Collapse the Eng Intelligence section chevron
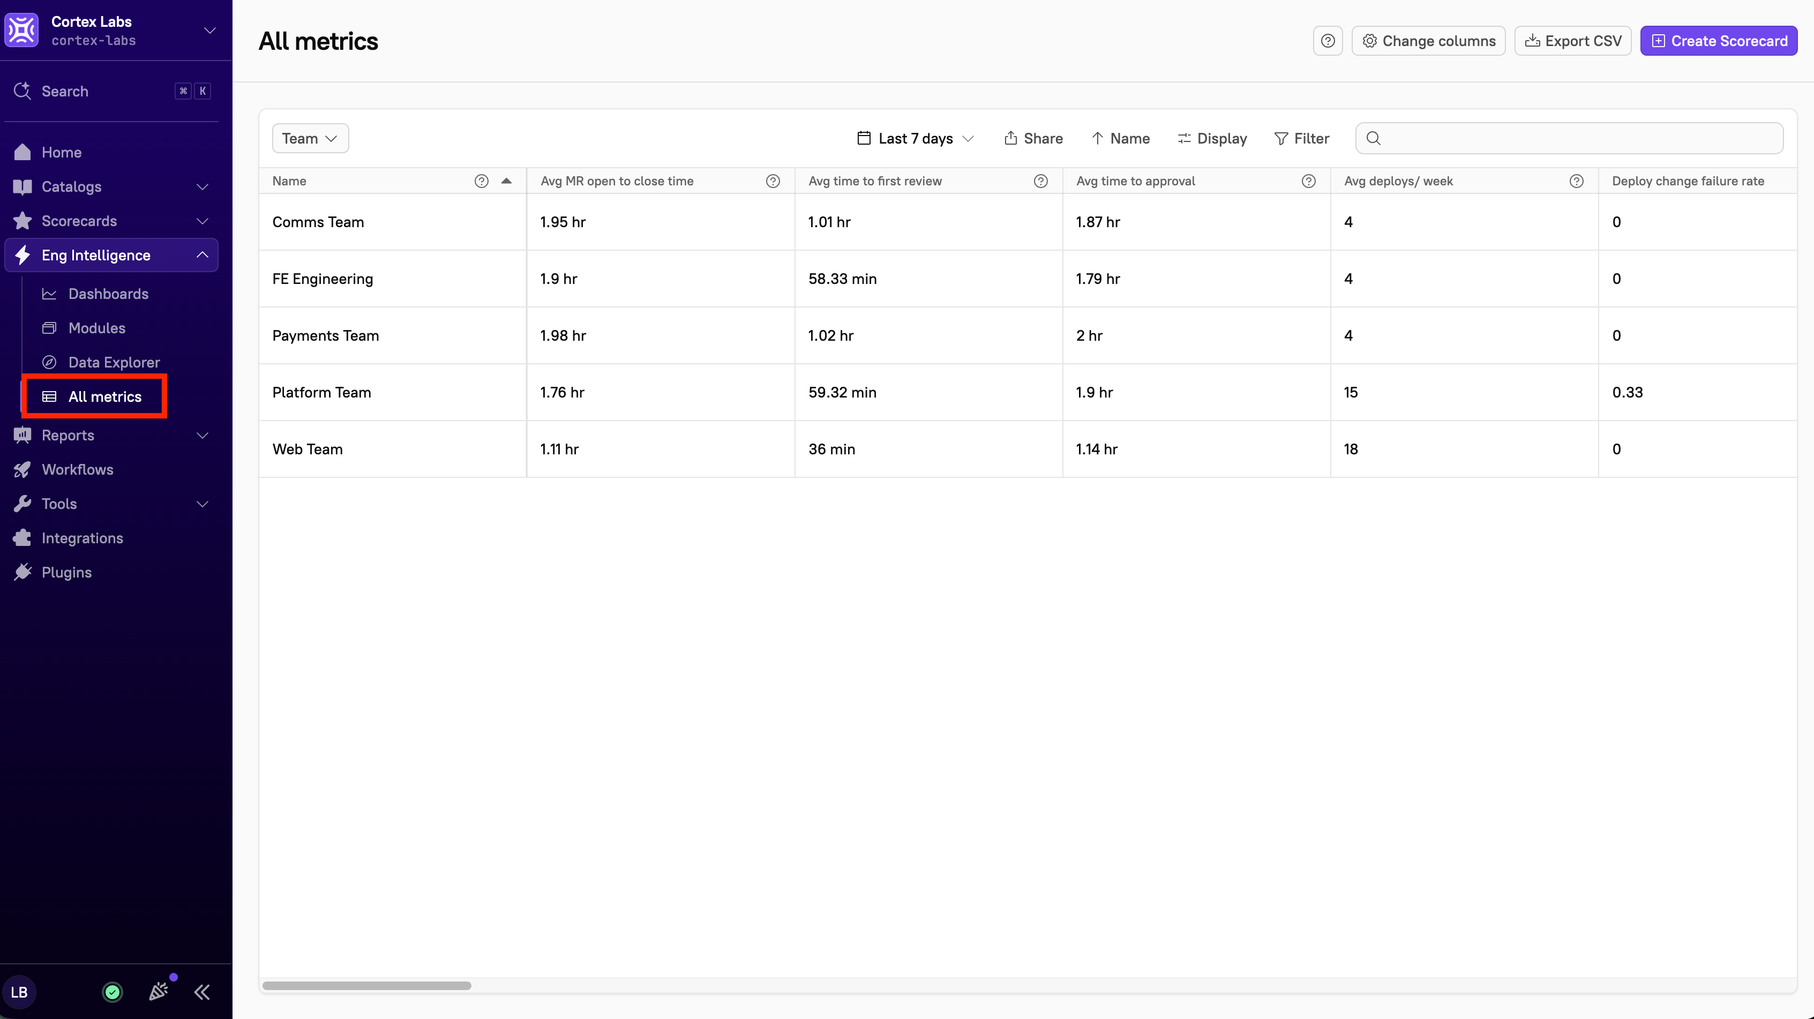Image resolution: width=1814 pixels, height=1019 pixels. point(203,255)
